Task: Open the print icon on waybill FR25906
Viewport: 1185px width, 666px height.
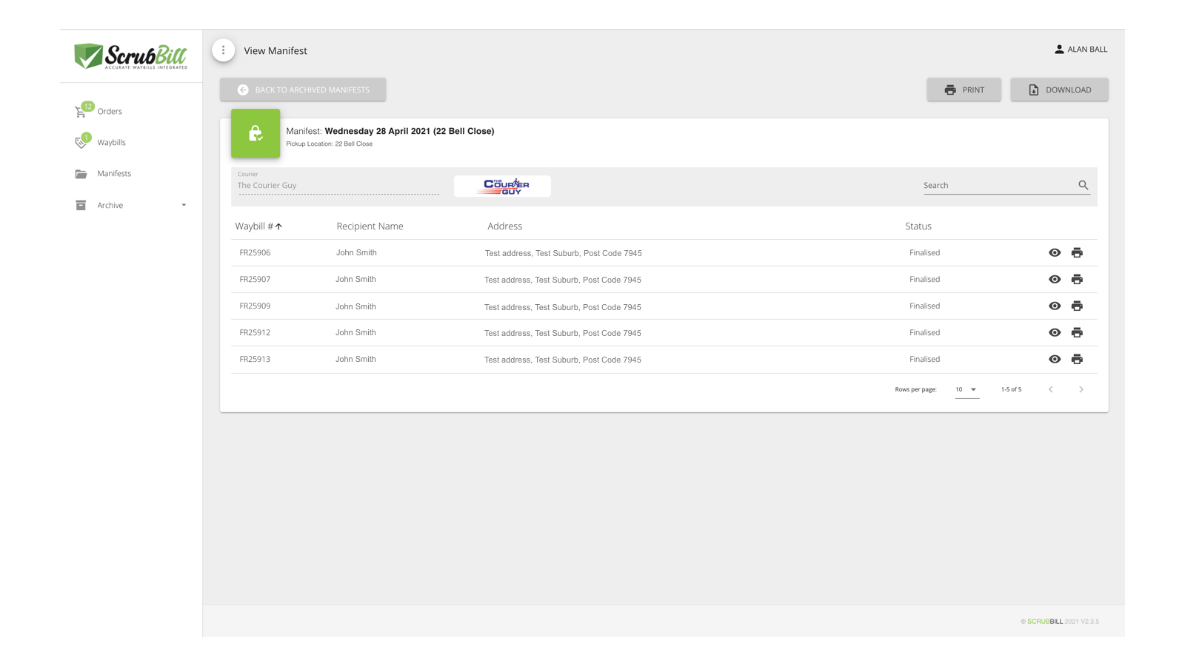Action: coord(1078,252)
